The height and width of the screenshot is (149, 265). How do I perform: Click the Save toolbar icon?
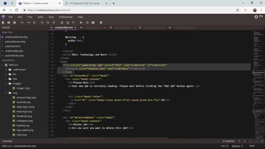tap(9, 22)
